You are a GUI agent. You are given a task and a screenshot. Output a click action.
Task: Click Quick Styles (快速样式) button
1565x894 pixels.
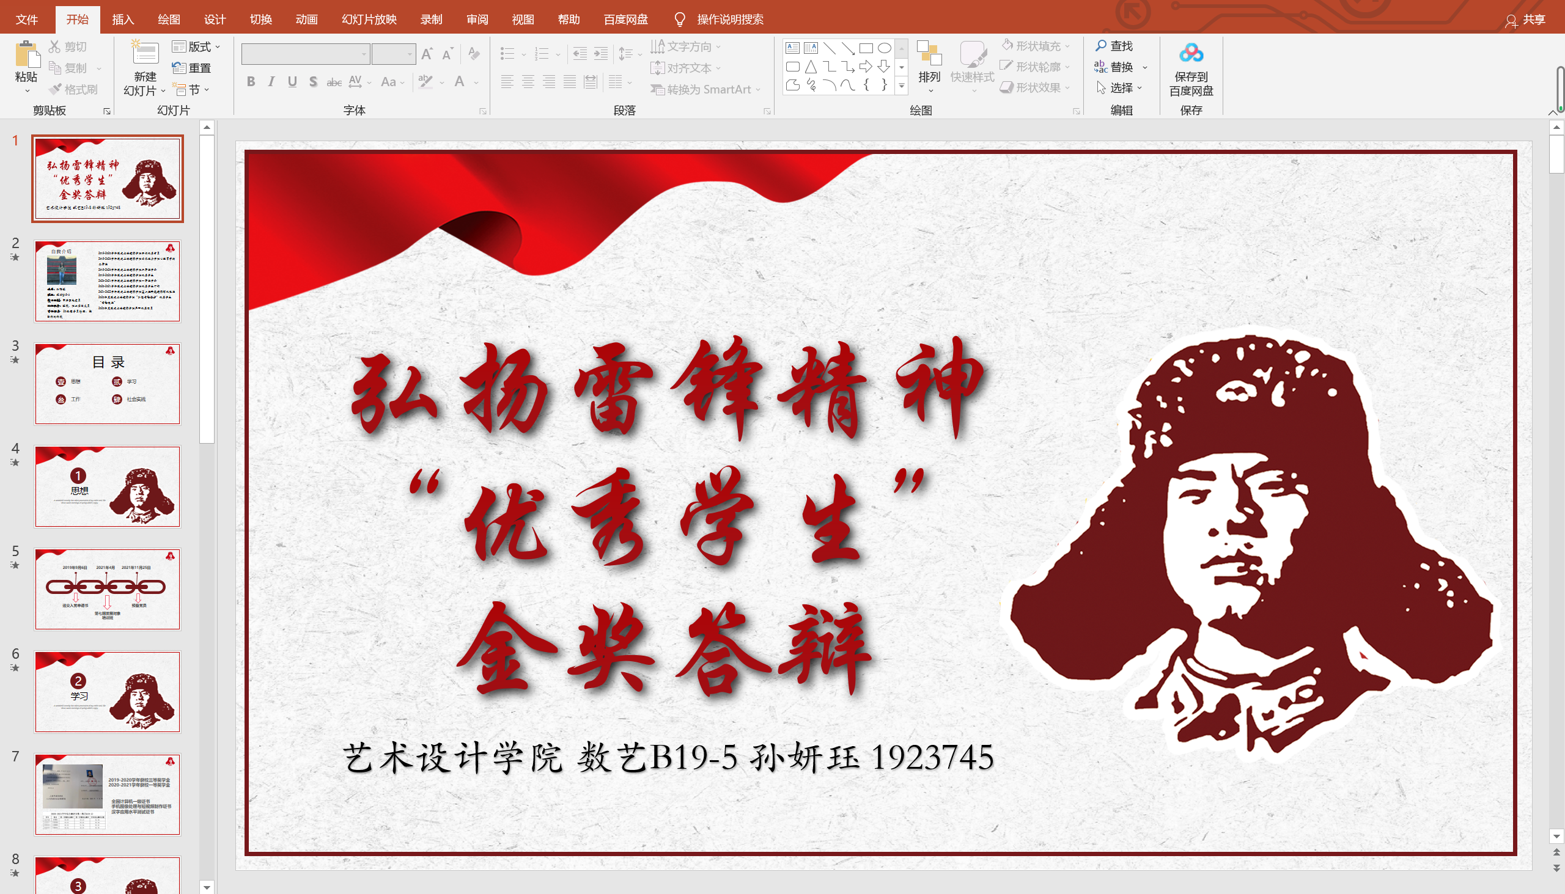click(972, 68)
